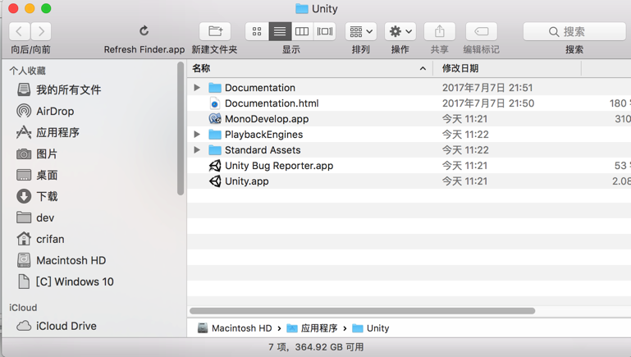
Task: Minimize the window with yellow button
Action: click(30, 8)
